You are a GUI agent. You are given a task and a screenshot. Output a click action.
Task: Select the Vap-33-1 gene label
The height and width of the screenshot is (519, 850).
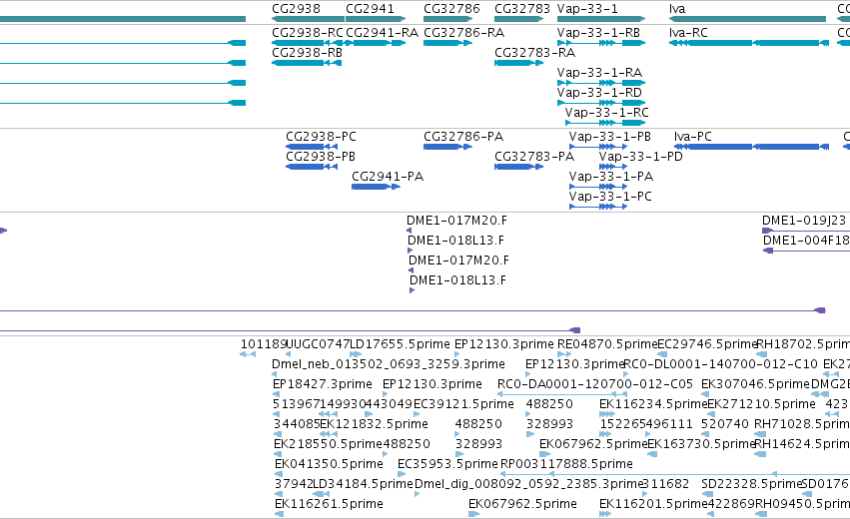(587, 9)
